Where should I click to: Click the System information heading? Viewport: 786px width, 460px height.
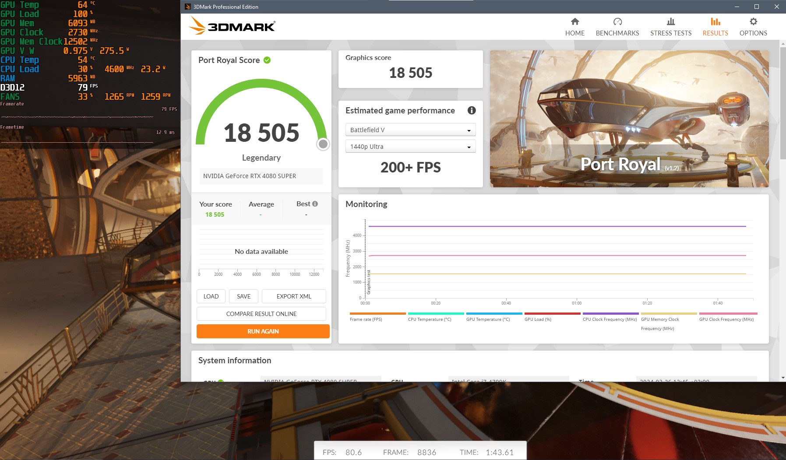pyautogui.click(x=235, y=360)
